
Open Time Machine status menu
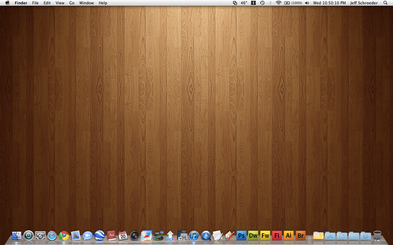[x=262, y=3]
